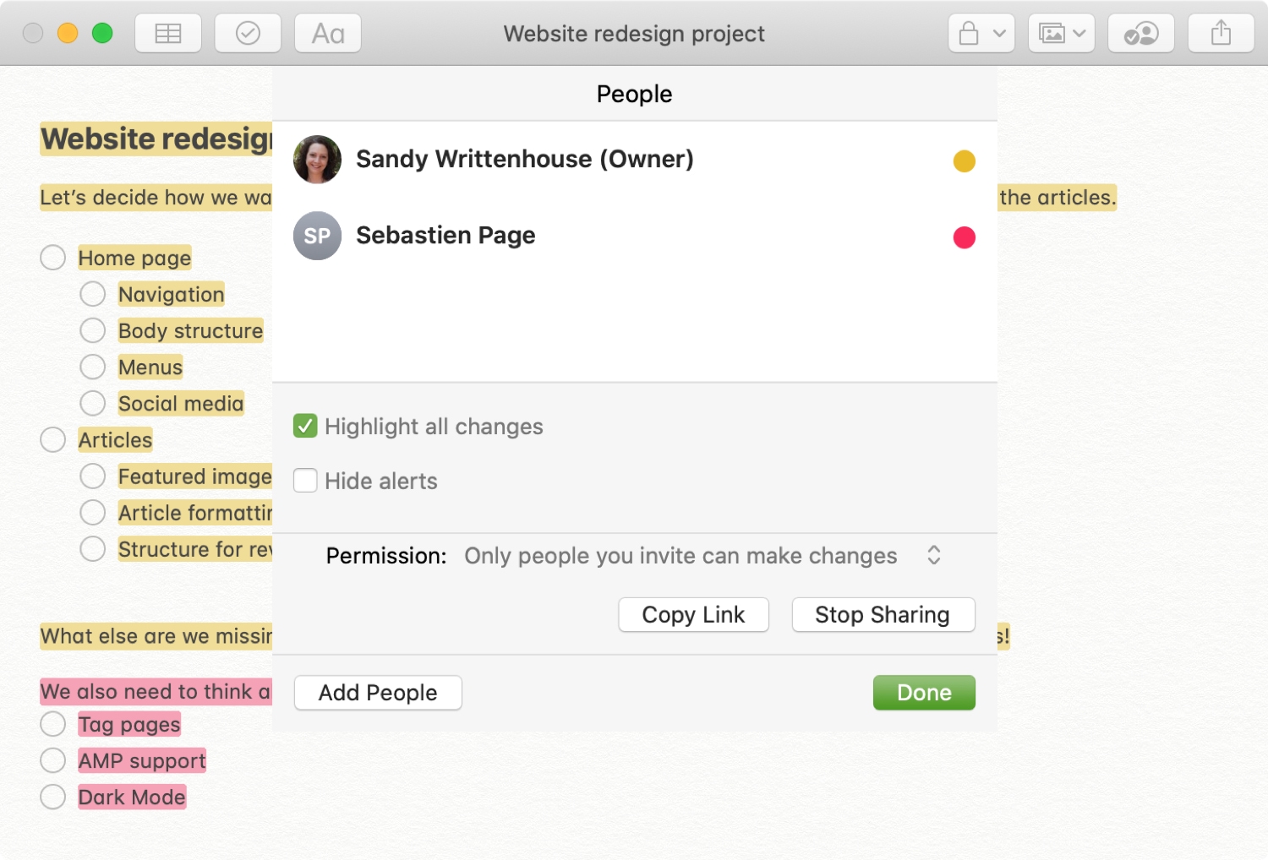The height and width of the screenshot is (860, 1268).
Task: Click the red dot beside Sebastien Page
Action: pos(965,237)
